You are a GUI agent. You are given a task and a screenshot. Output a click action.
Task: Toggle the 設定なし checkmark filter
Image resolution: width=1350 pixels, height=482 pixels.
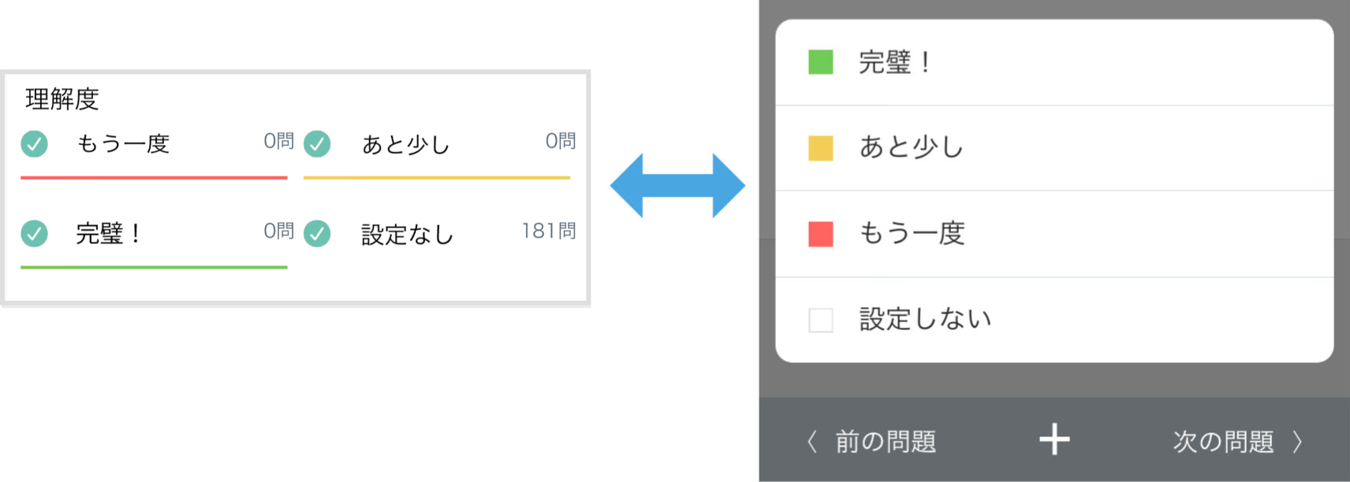(317, 234)
